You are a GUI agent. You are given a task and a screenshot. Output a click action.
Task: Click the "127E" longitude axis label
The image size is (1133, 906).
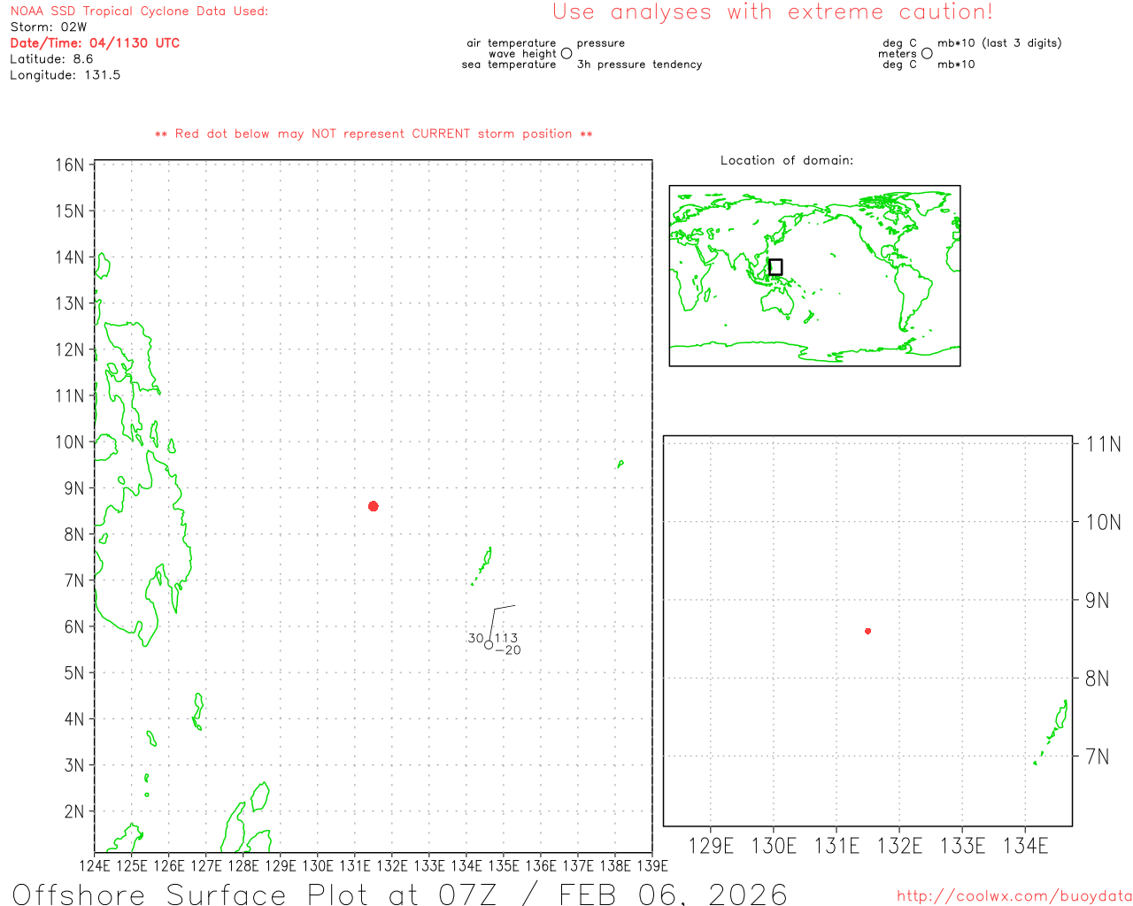(x=206, y=865)
